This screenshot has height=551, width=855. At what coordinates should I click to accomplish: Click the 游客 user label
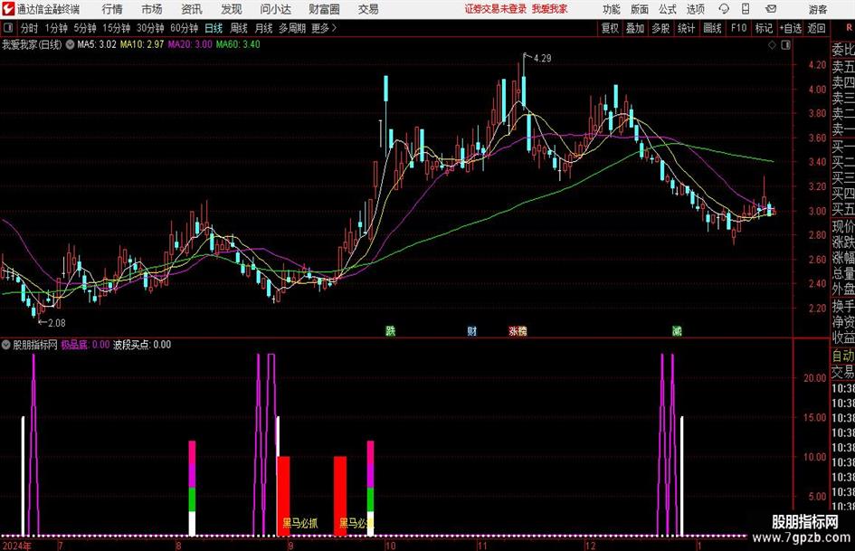coord(818,9)
